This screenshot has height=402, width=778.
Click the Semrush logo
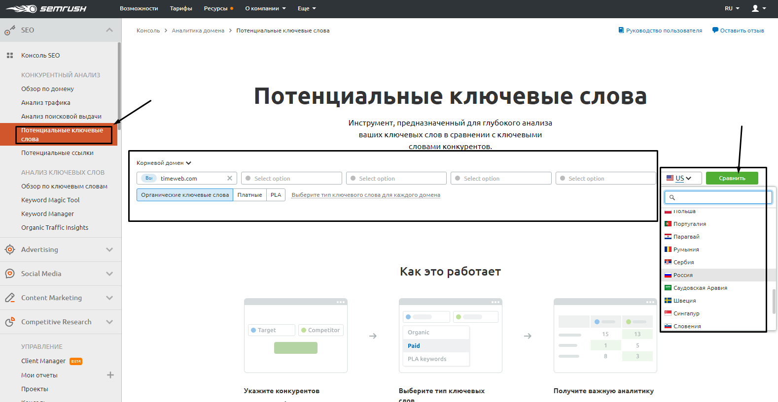pos(46,9)
